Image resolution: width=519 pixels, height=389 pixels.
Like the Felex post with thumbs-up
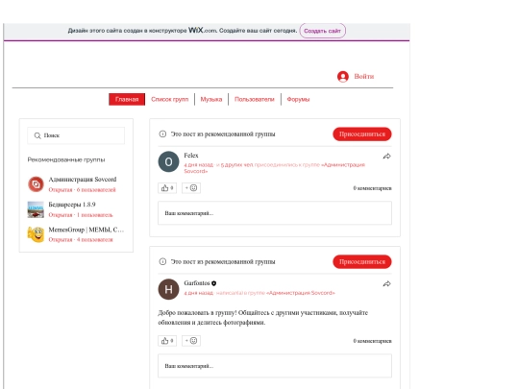click(x=167, y=188)
